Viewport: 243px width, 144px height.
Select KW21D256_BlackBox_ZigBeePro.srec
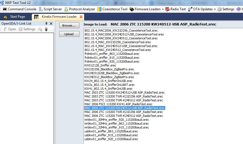point(109,69)
